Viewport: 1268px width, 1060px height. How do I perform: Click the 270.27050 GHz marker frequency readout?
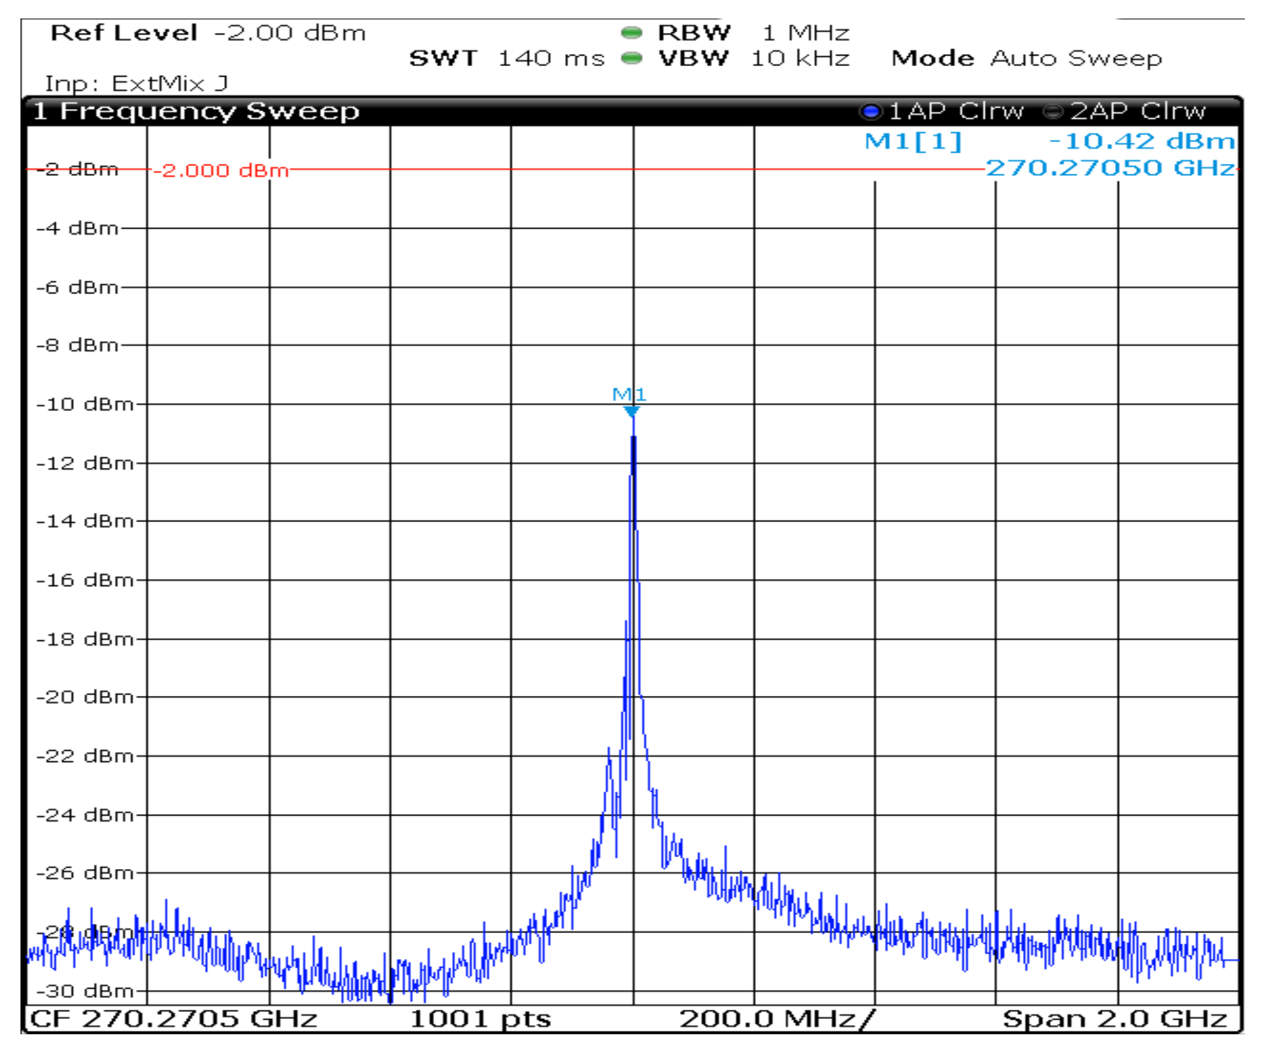pyautogui.click(x=1109, y=168)
